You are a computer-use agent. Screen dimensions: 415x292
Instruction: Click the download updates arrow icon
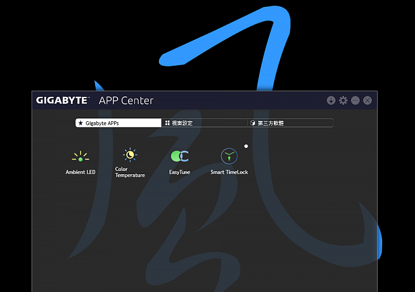[x=331, y=100]
